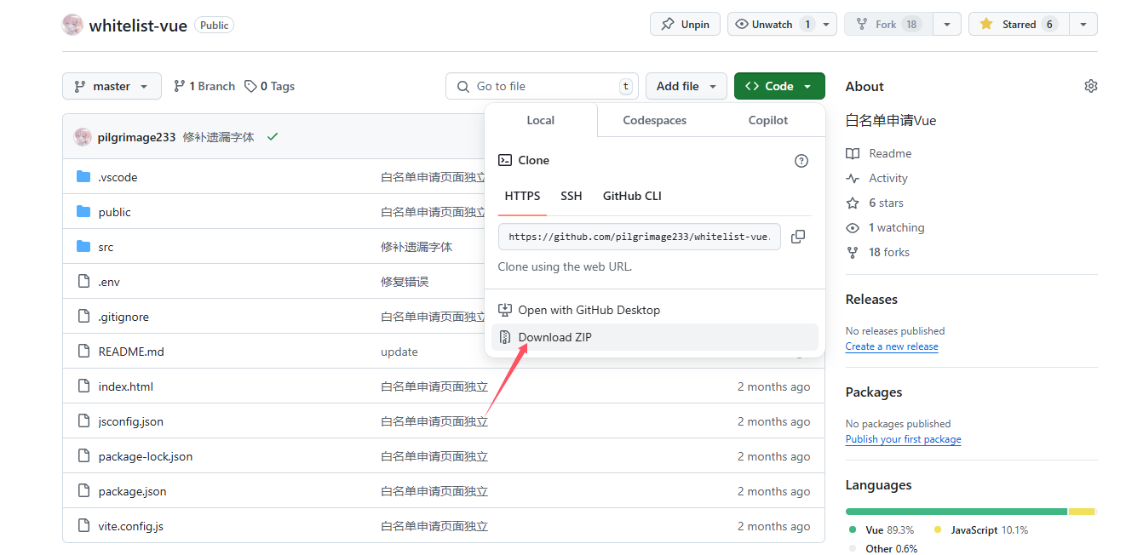Open the Clone help question-mark icon
The width and height of the screenshot is (1126, 555).
pos(801,161)
